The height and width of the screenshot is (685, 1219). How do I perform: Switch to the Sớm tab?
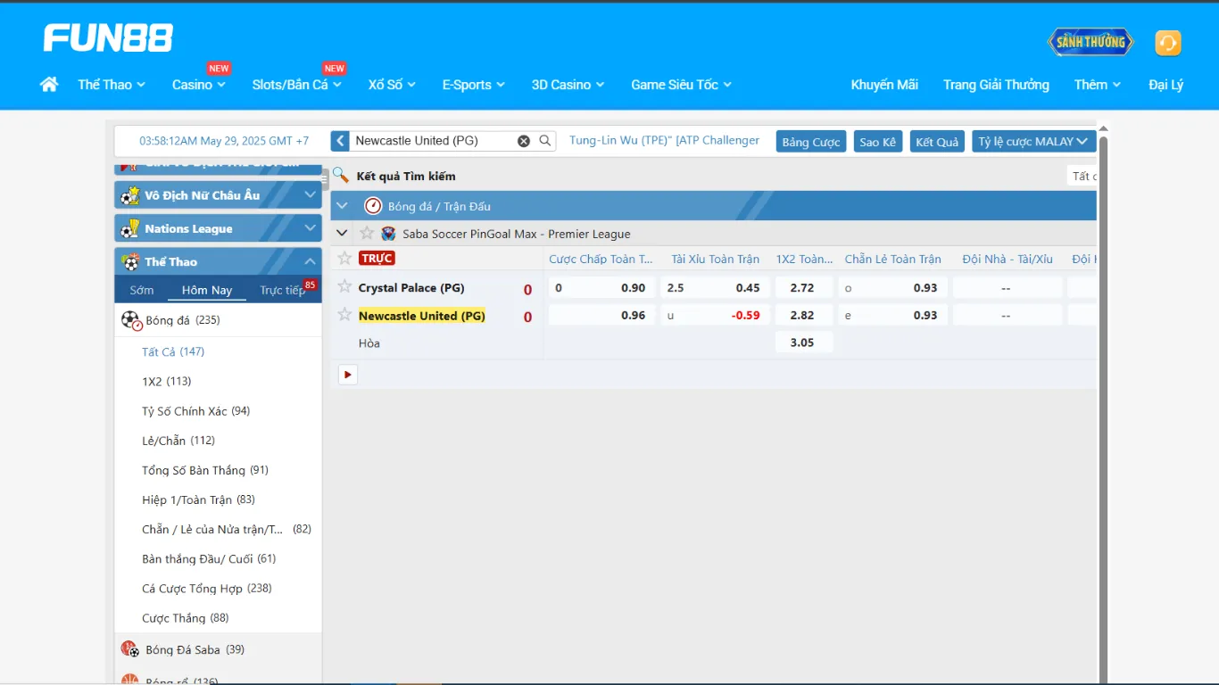click(141, 290)
